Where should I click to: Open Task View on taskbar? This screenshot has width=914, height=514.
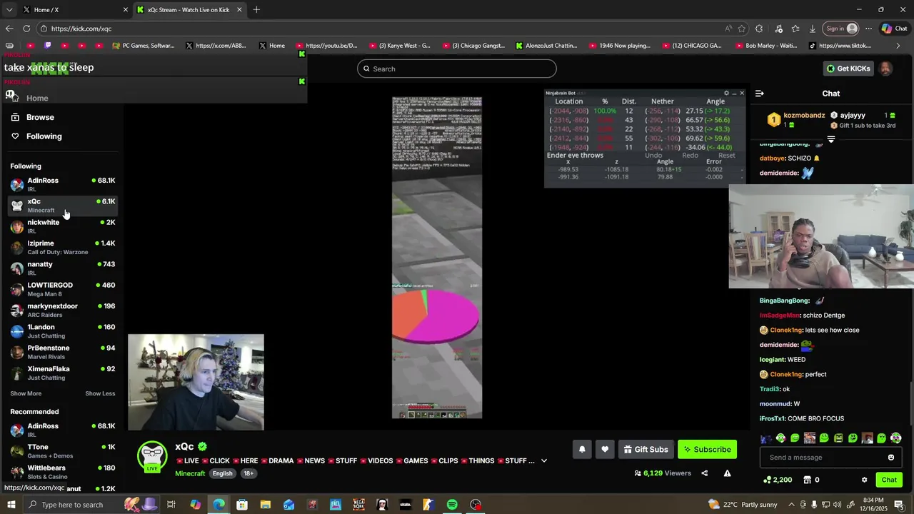pos(171,505)
